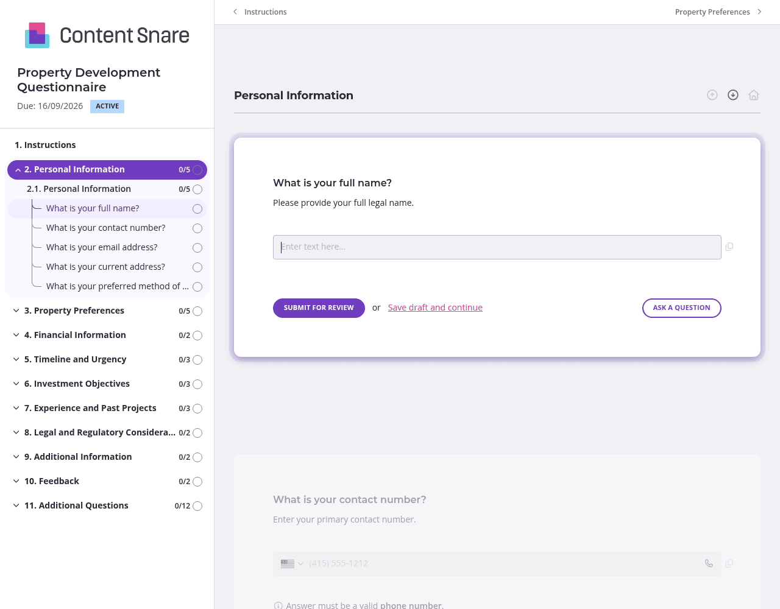The image size is (780, 609).
Task: Click status circle for current address question
Action: tap(197, 267)
